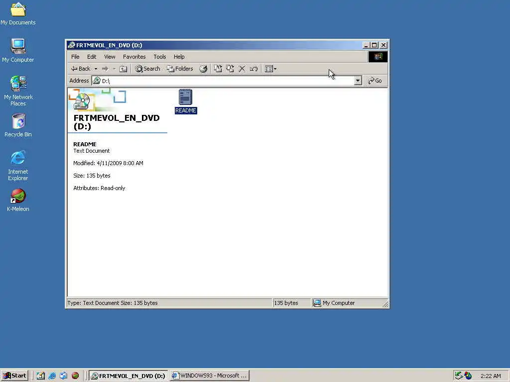Click the 'Attributes: Read-only' text

[x=99, y=188]
